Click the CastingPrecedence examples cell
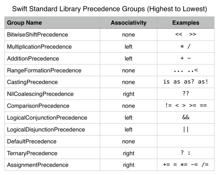220x175 pixels. (x=186, y=82)
